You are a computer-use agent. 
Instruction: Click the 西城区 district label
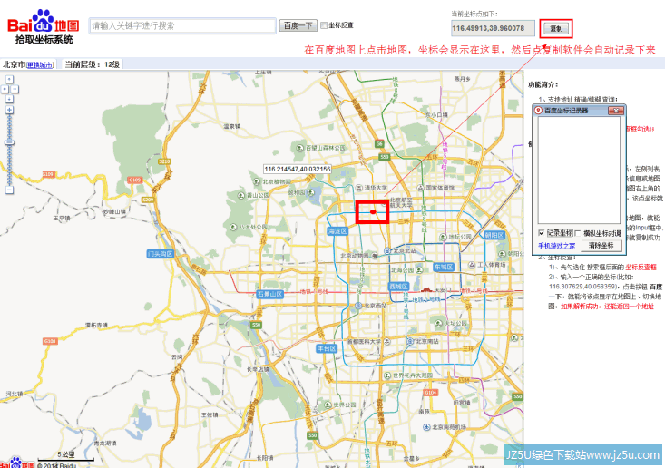pos(398,287)
